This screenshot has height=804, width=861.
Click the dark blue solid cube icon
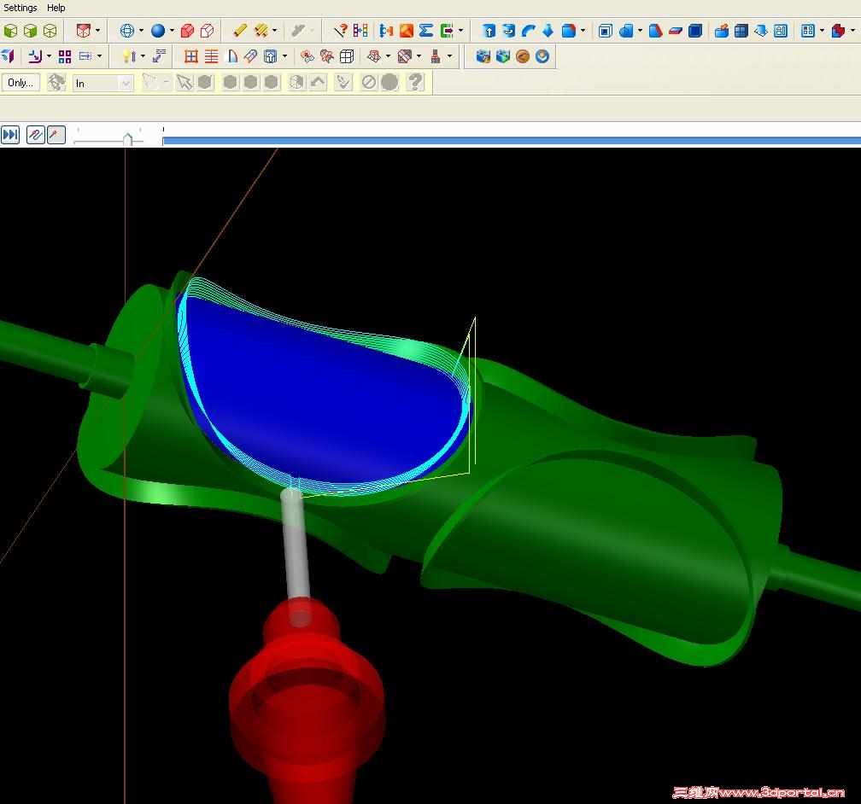pos(695,31)
